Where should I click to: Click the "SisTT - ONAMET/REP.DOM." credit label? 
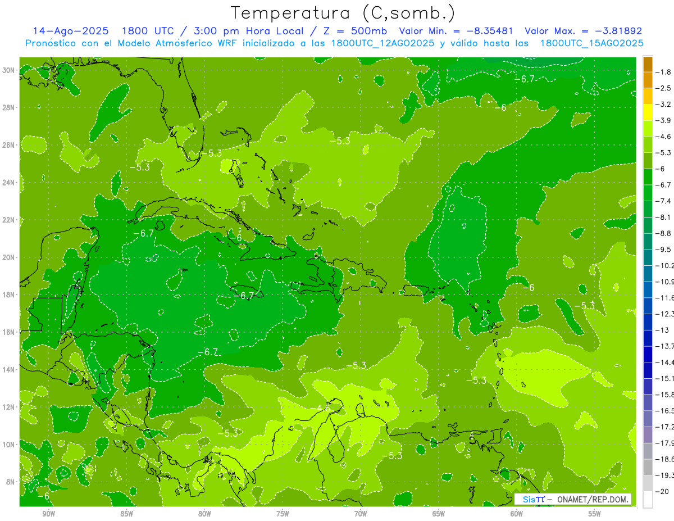573,499
